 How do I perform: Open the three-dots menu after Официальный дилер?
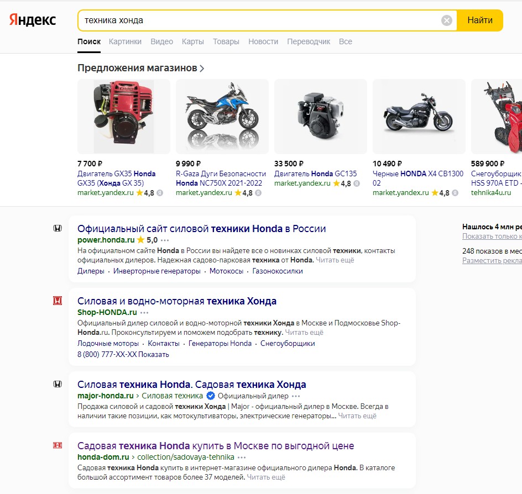(296, 396)
